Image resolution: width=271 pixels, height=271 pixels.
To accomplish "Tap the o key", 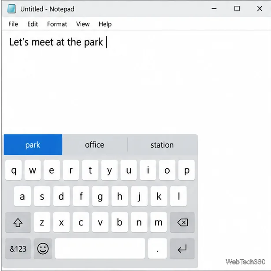I will 167,170.
